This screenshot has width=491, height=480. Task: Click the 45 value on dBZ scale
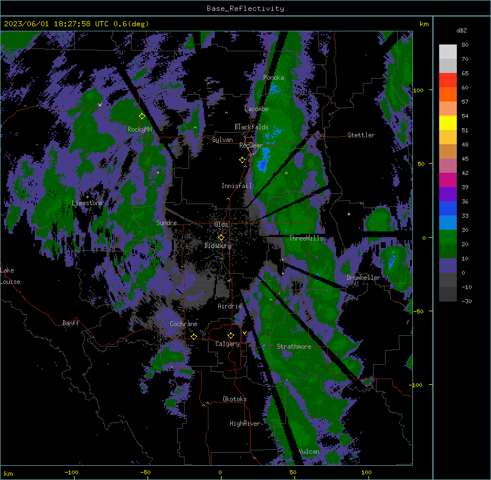coord(465,158)
